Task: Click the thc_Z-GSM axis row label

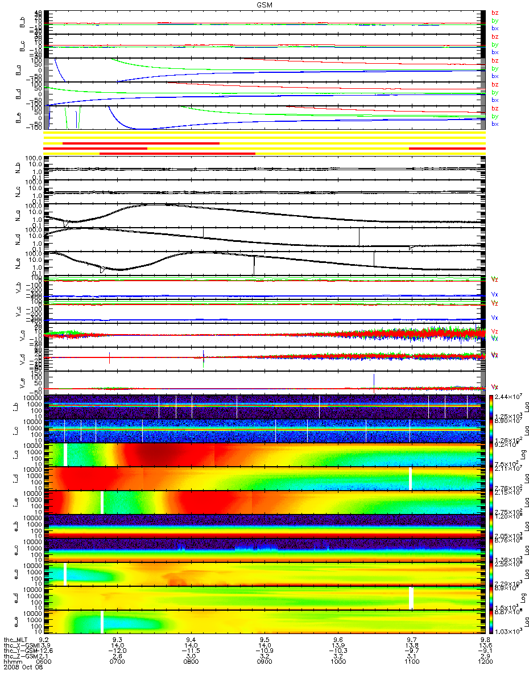Action: point(19,656)
